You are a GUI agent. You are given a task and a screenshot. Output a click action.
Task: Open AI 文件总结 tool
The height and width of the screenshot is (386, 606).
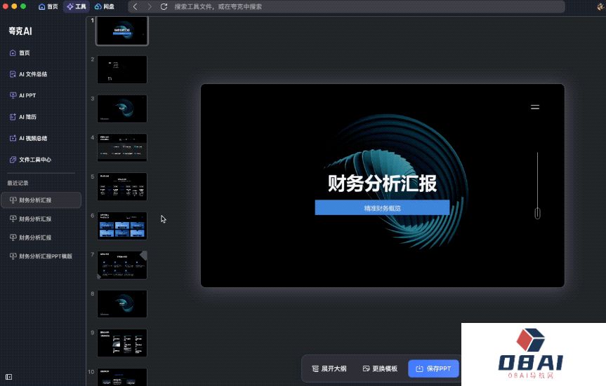pyautogui.click(x=32, y=74)
